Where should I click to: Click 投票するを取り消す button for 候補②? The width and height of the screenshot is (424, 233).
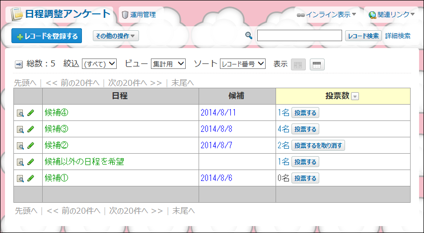pos(318,146)
